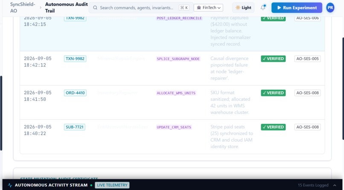Screen dimensions: 344x190
Task: Click the 18:41:50 timestamp cell
Action: click(38, 96)
